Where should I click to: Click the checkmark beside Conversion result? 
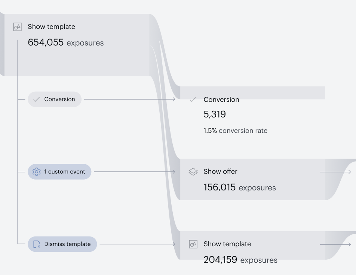coord(193,100)
